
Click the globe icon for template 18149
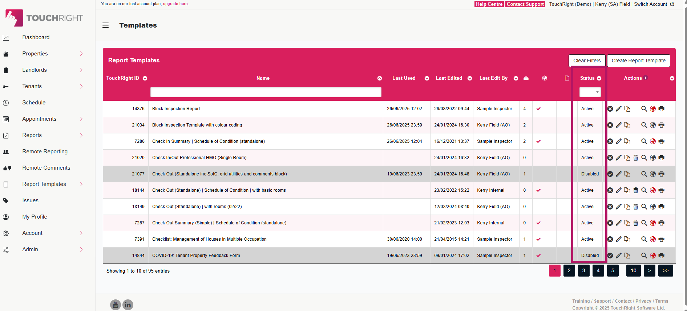click(x=652, y=207)
